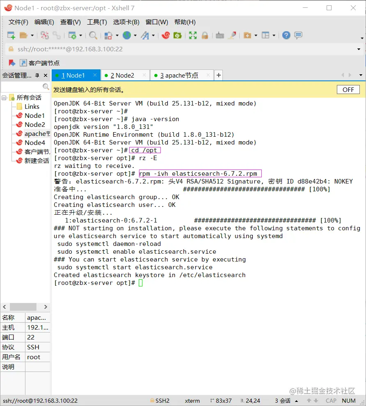Open the 文件(F) menu
This screenshot has height=406, width=366.
(x=18, y=22)
